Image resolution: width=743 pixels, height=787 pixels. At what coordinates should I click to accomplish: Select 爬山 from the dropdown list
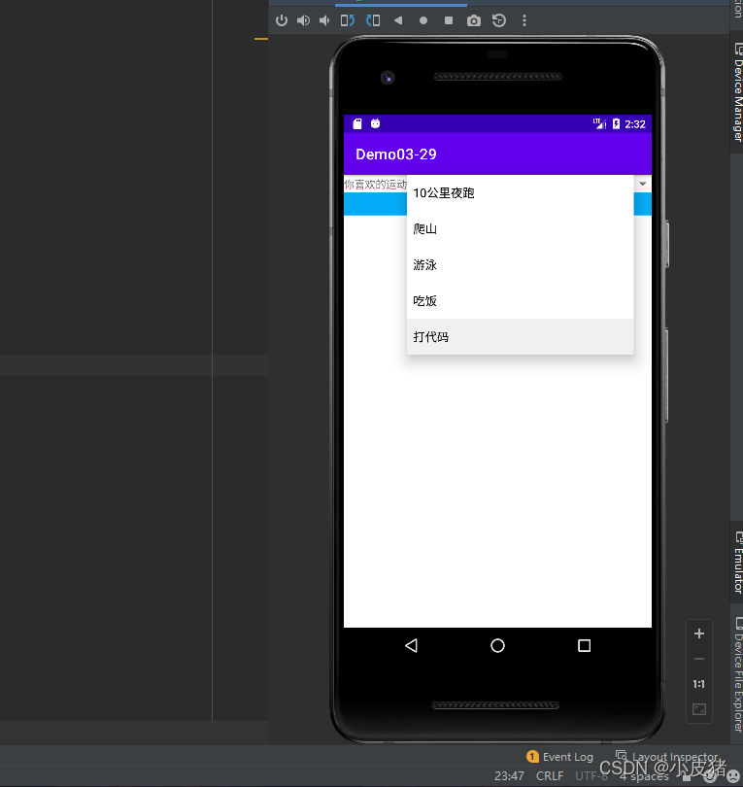pos(521,229)
